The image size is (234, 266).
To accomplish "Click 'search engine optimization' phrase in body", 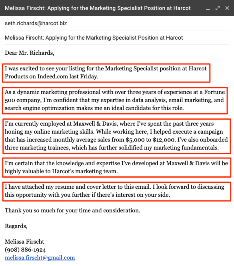I will [x=40, y=108].
